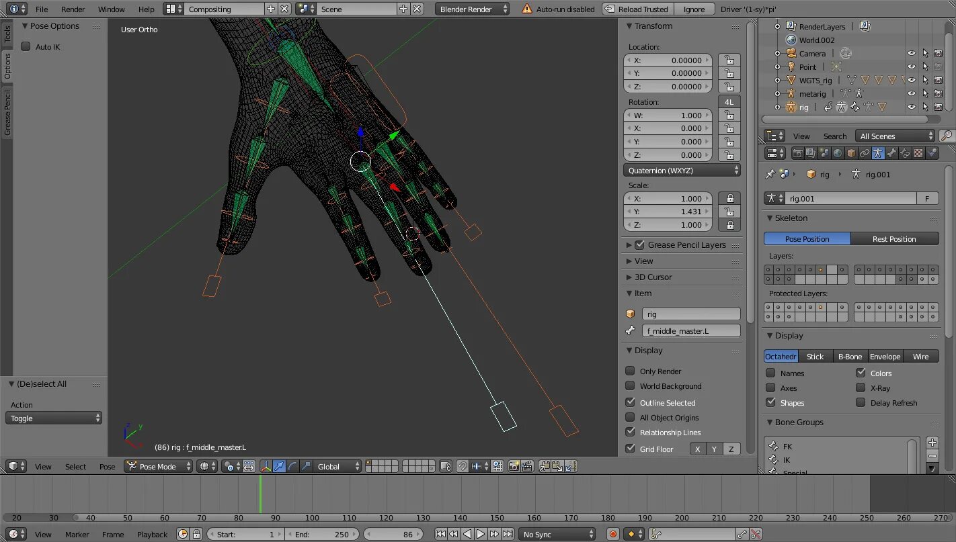The image size is (956, 542).
Task: Open the Texture checkerboard properties tab
Action: coord(918,153)
